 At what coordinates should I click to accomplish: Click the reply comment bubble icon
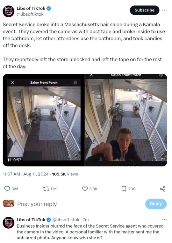pyautogui.click(x=7, y=189)
